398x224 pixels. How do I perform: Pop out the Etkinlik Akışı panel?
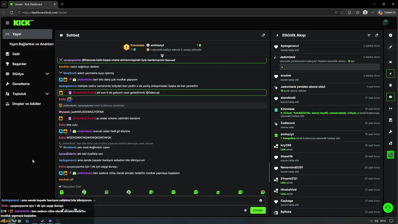(377, 35)
